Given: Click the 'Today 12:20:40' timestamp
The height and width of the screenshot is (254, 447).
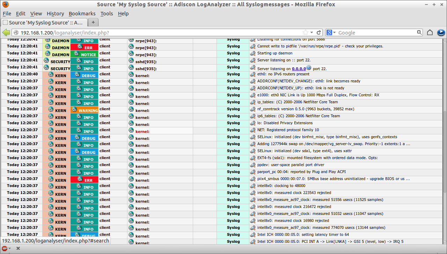Looking at the screenshot, I should (x=22, y=74).
